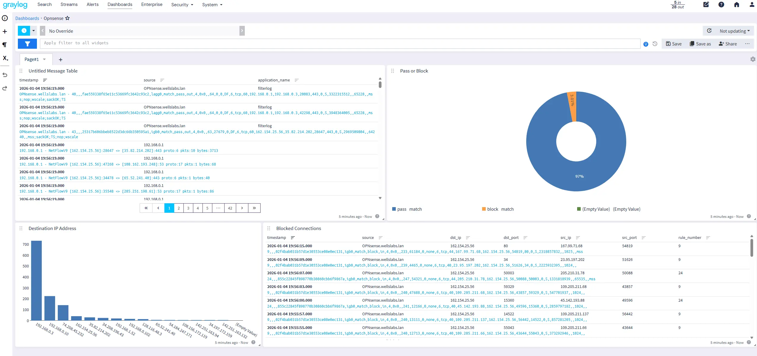Image resolution: width=757 pixels, height=356 pixels.
Task: Grab drag handle of Destination IP Address widget
Action: tap(21, 228)
